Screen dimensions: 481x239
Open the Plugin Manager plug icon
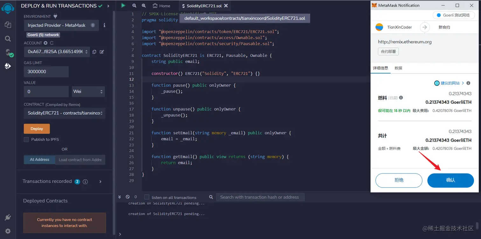tap(8, 217)
